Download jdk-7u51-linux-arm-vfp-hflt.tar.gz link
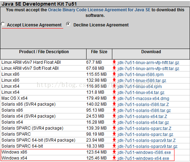The height and width of the screenshot is (162, 190). pos(148,63)
